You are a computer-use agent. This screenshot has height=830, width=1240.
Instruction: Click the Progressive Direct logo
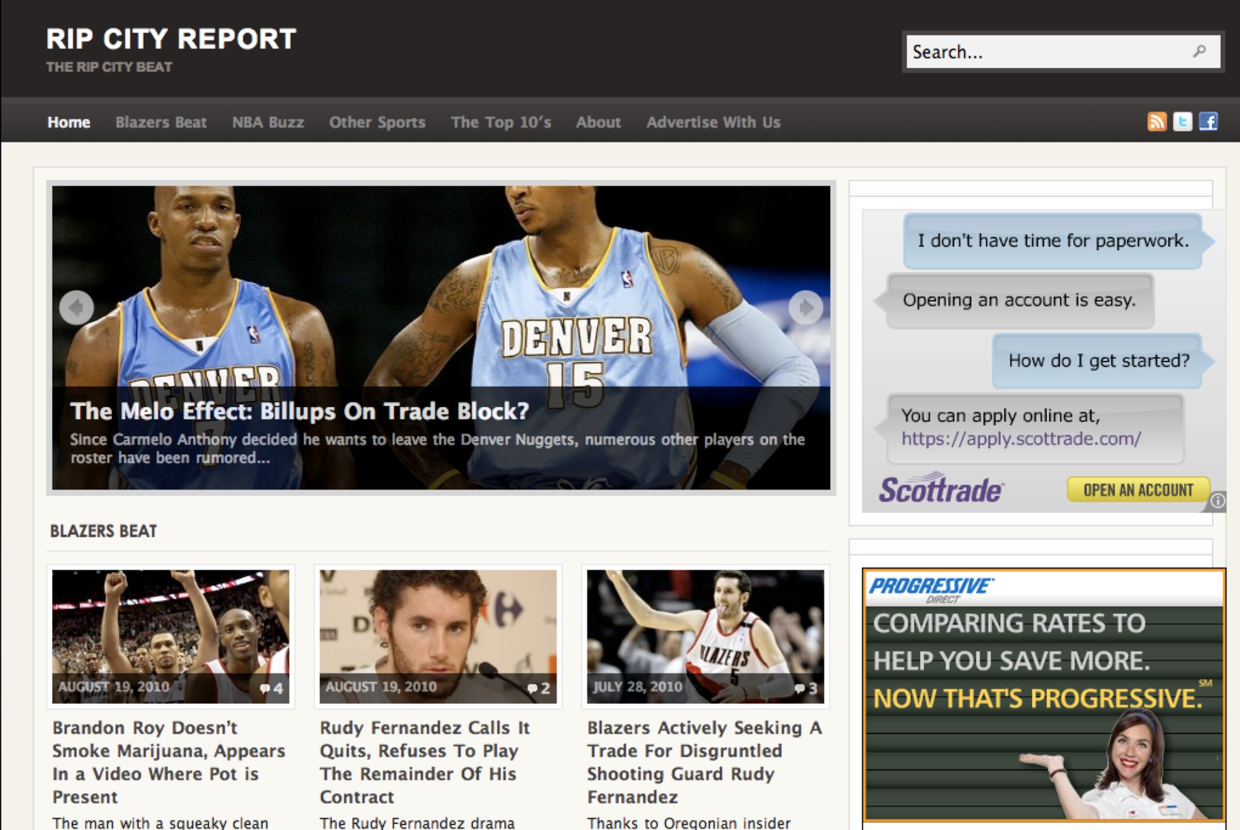pos(931,589)
